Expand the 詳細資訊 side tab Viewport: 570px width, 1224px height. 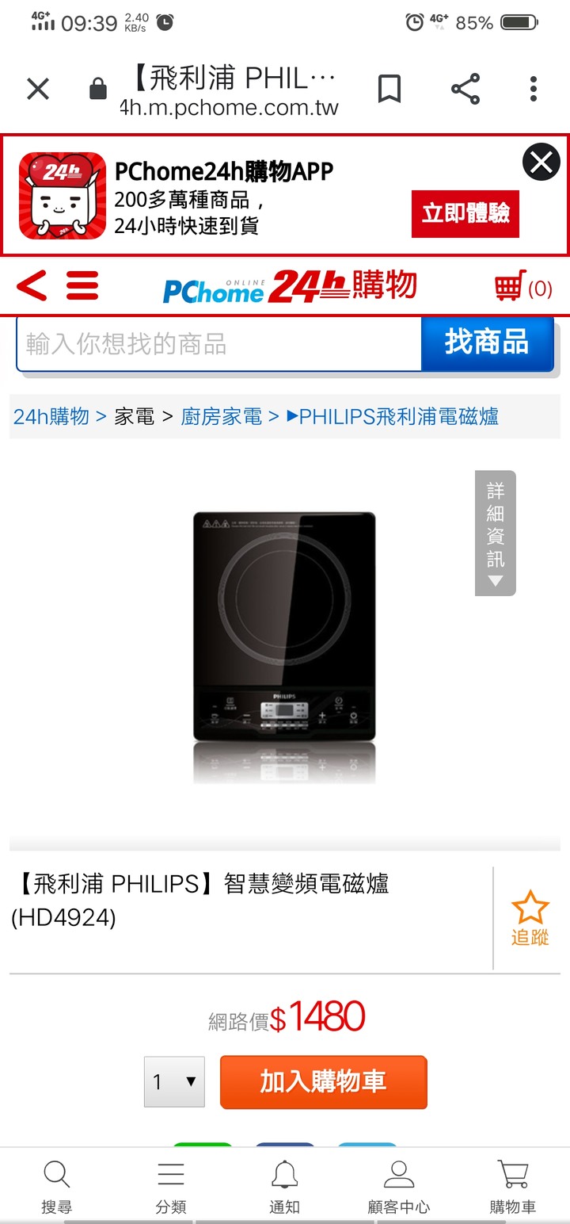pyautogui.click(x=496, y=533)
